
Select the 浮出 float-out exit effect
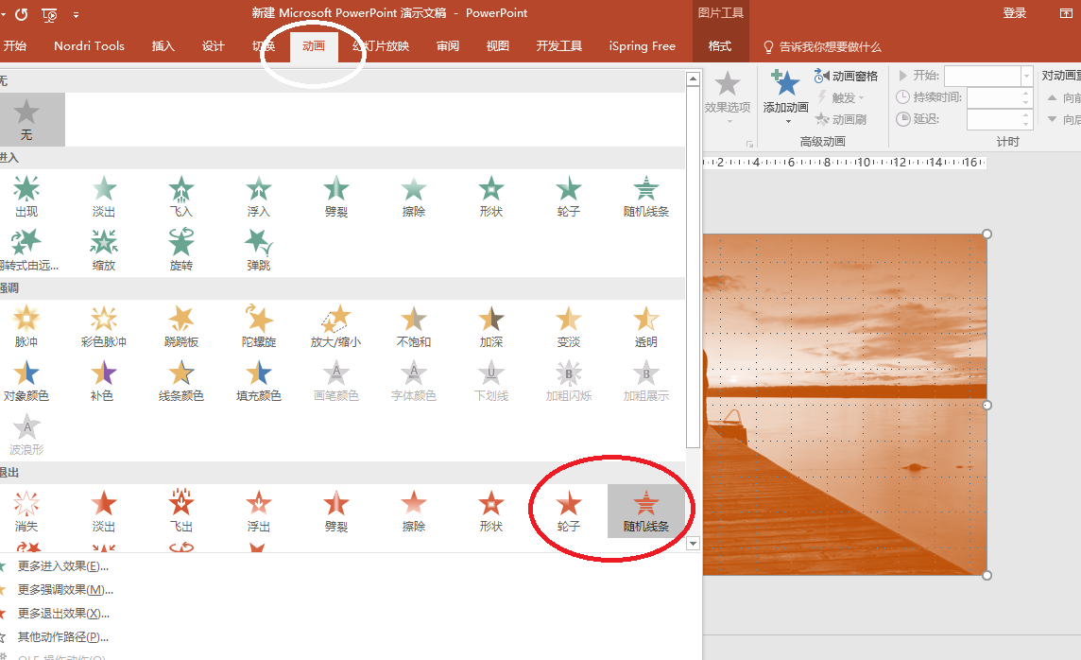(x=259, y=511)
